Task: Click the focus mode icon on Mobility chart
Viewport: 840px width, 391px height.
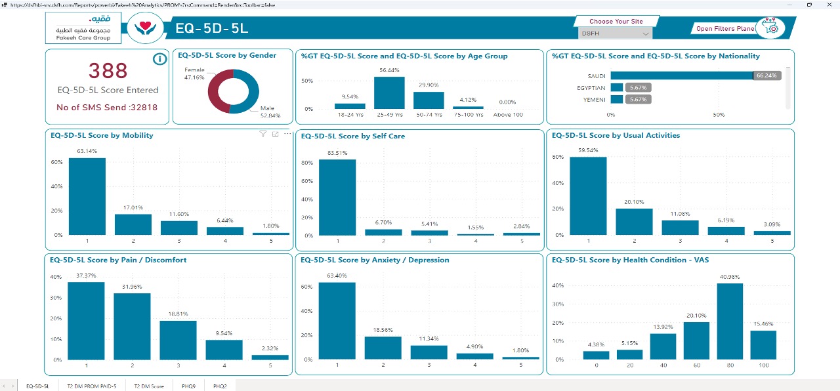Action: click(275, 134)
